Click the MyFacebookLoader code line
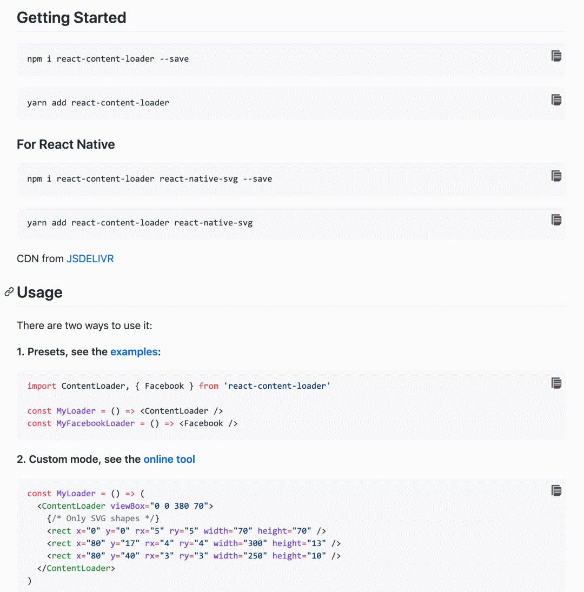This screenshot has width=584, height=592. tap(132, 423)
